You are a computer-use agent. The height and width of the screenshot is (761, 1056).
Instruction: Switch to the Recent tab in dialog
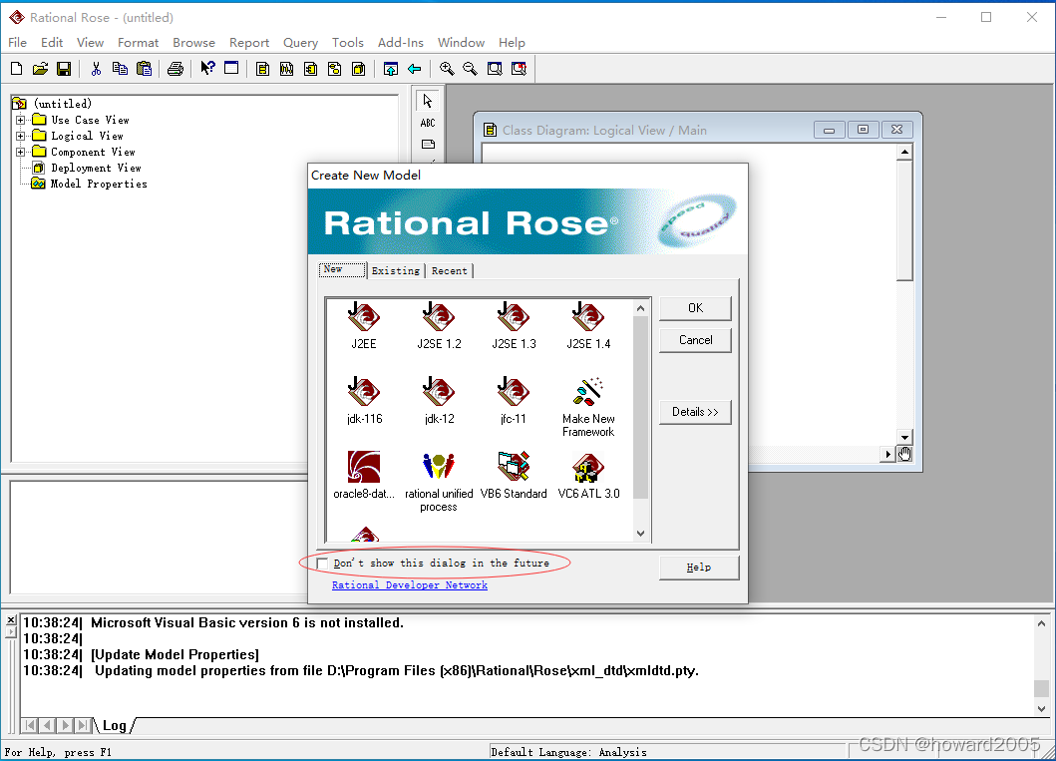449,270
